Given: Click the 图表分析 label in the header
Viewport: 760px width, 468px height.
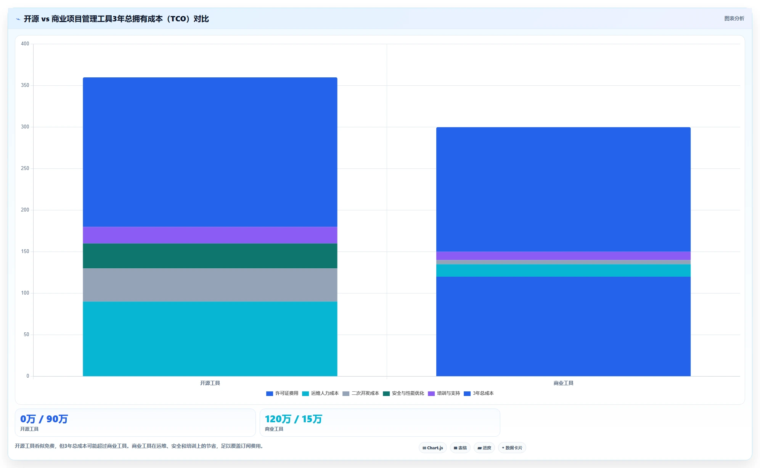Looking at the screenshot, I should 734,18.
